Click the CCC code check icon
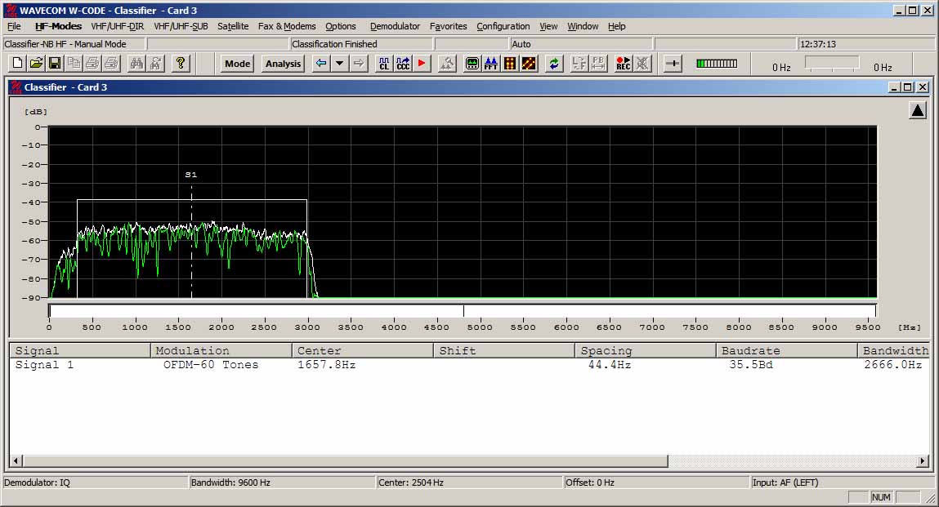 point(403,64)
